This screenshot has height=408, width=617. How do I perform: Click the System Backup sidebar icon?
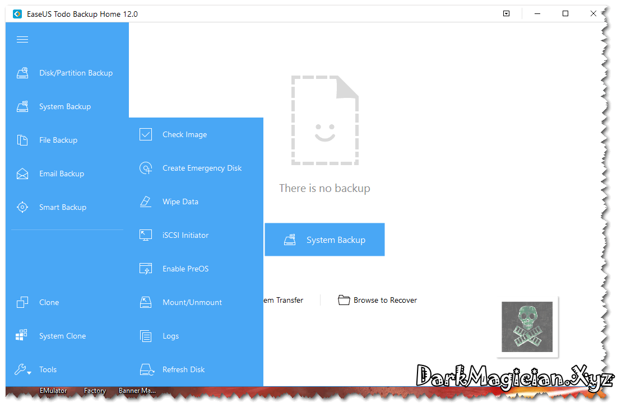point(22,106)
